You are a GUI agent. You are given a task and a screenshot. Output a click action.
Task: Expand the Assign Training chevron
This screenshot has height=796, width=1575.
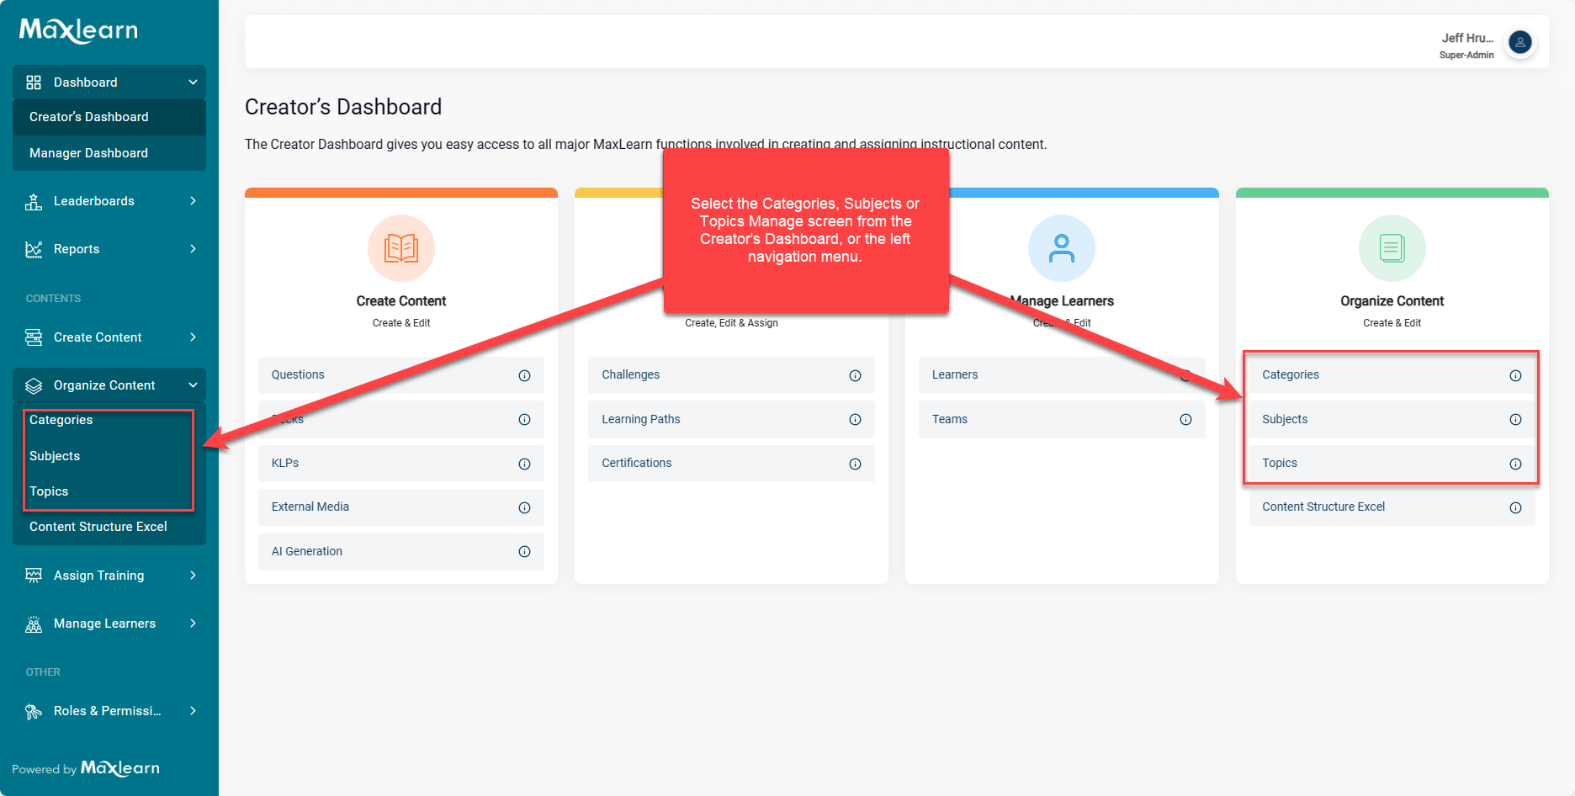pyautogui.click(x=193, y=576)
